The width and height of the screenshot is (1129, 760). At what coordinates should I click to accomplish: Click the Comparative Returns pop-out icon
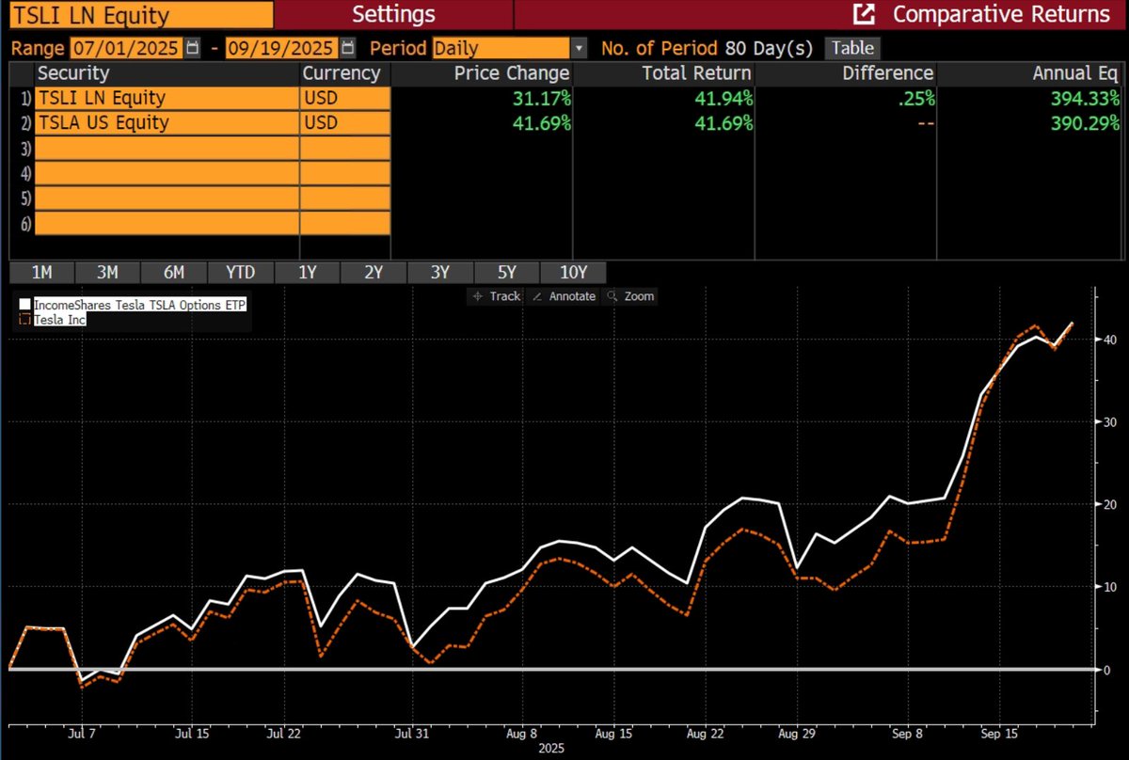[863, 14]
